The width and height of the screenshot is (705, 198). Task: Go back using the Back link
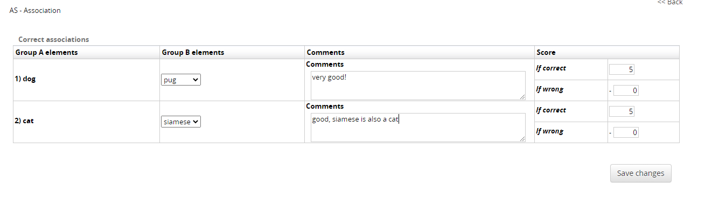(669, 3)
